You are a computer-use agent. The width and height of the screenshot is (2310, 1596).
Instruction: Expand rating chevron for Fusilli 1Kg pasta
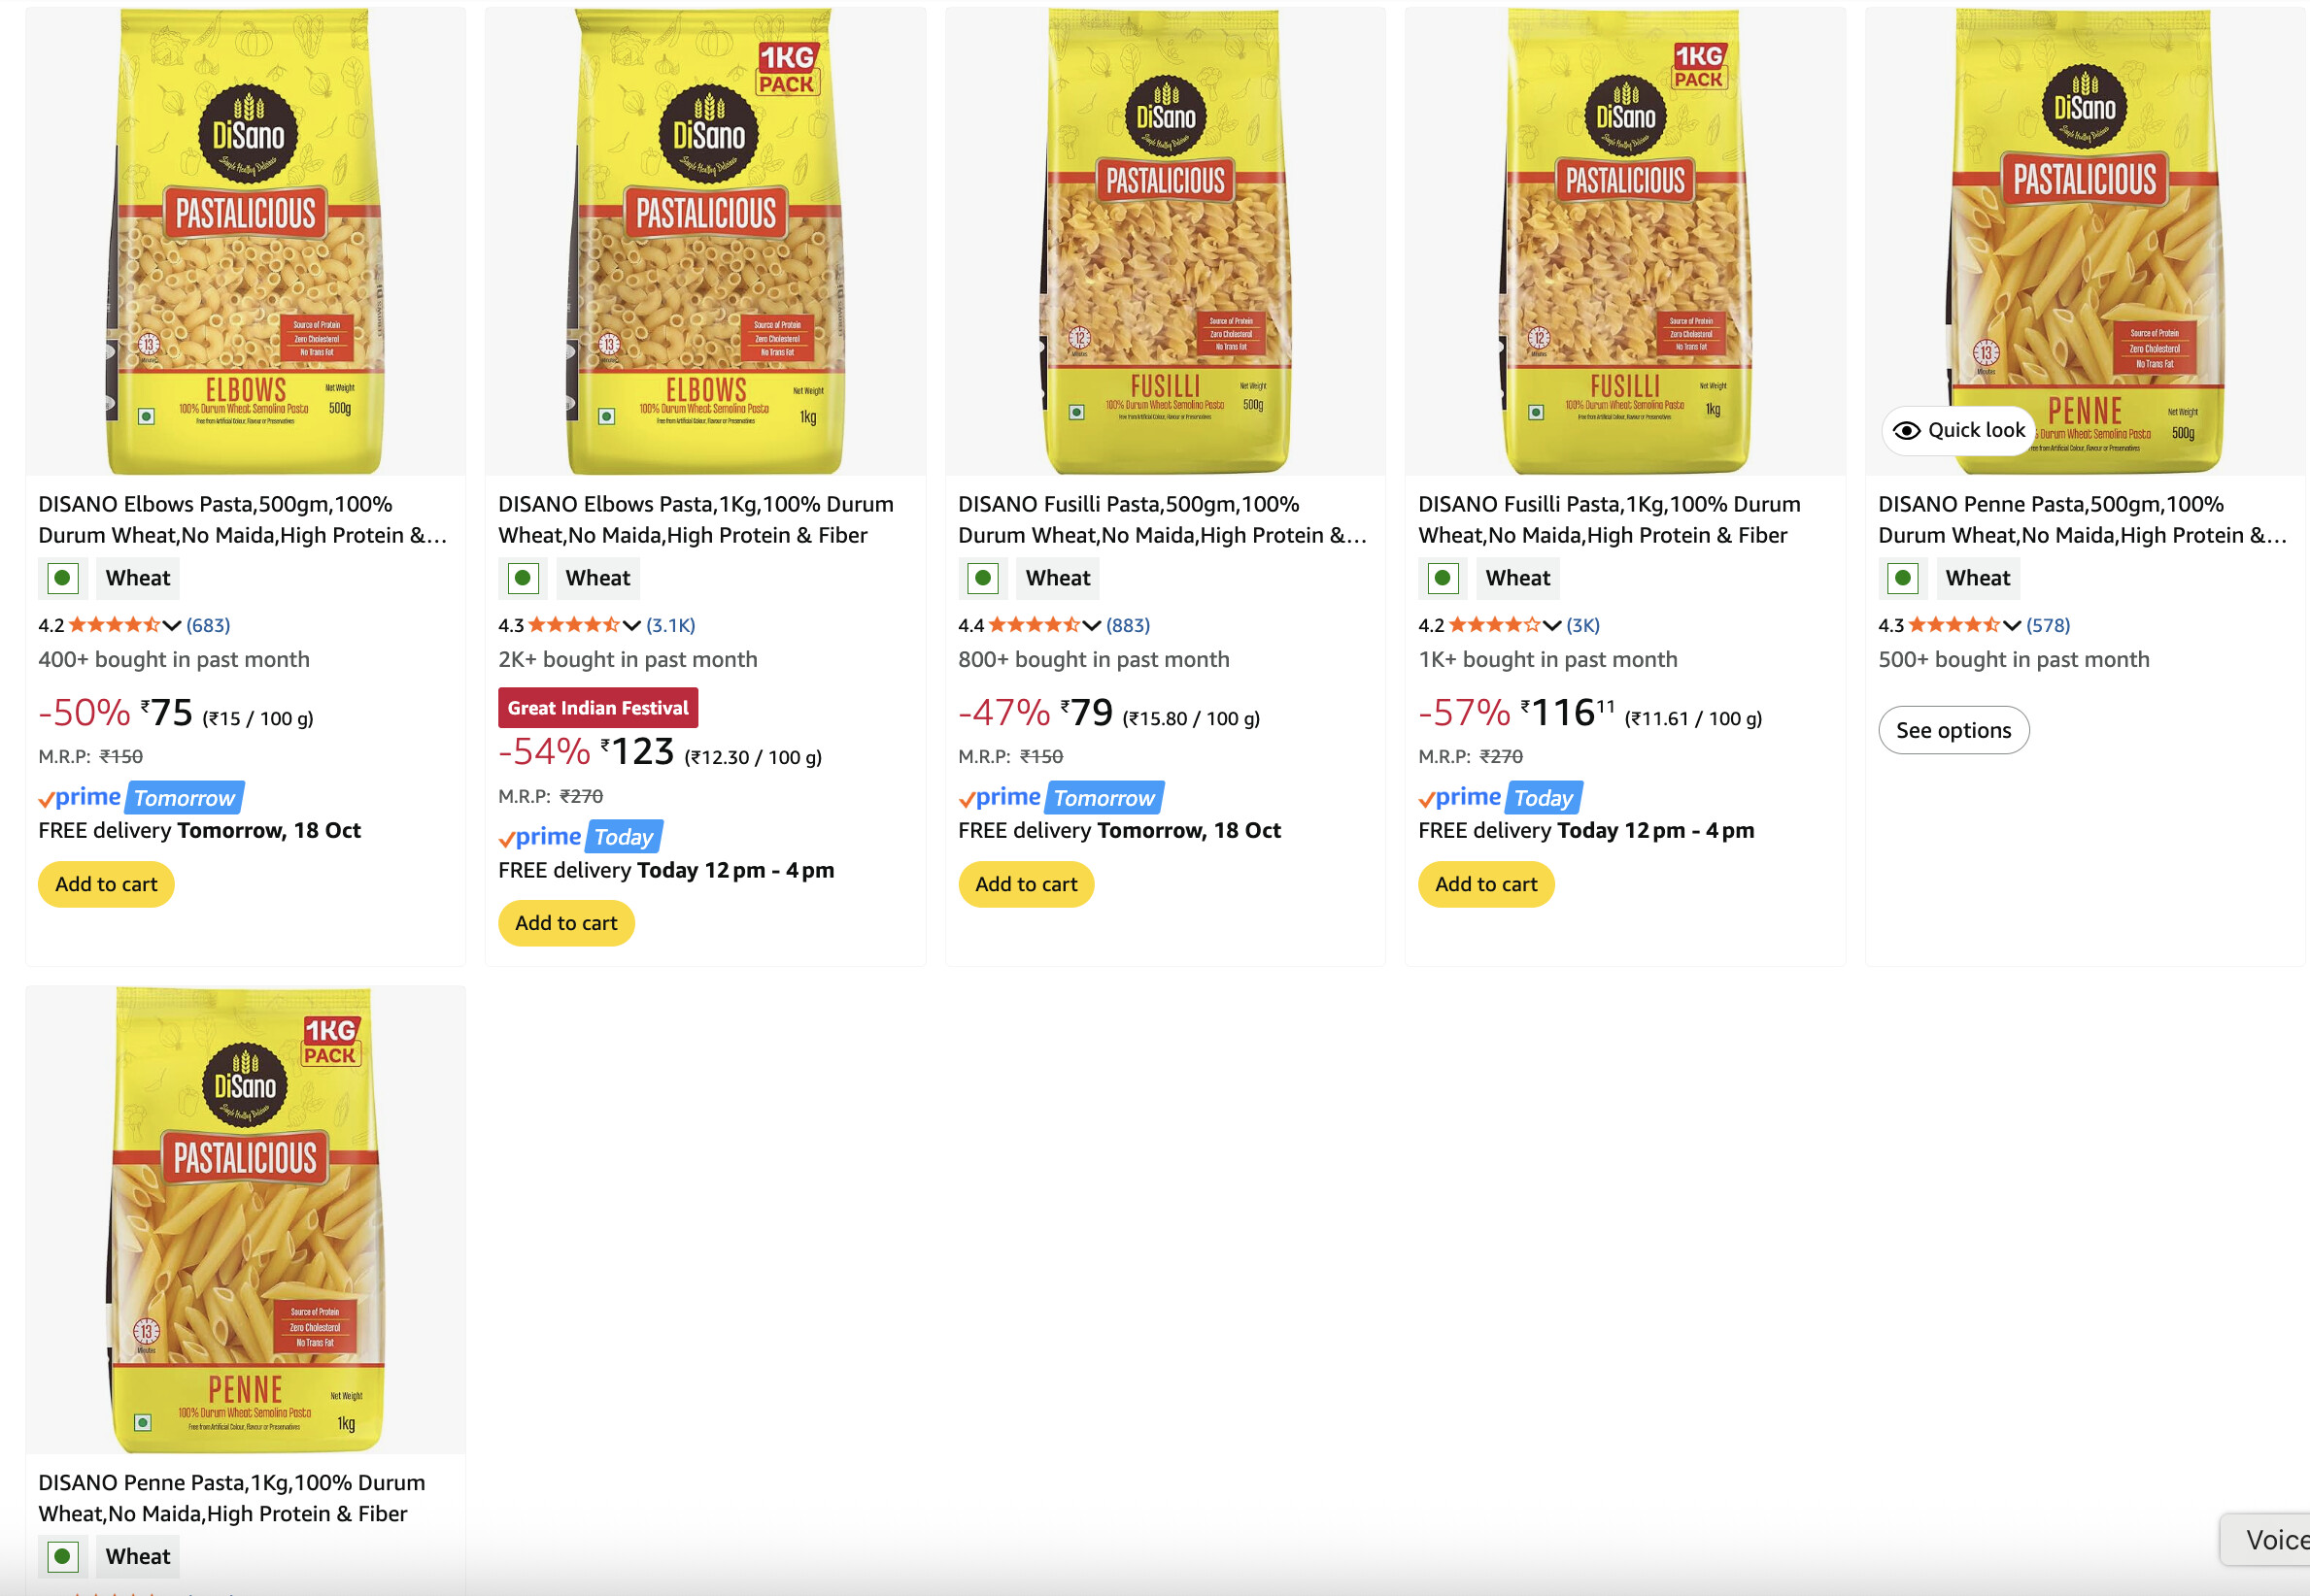(x=1551, y=626)
